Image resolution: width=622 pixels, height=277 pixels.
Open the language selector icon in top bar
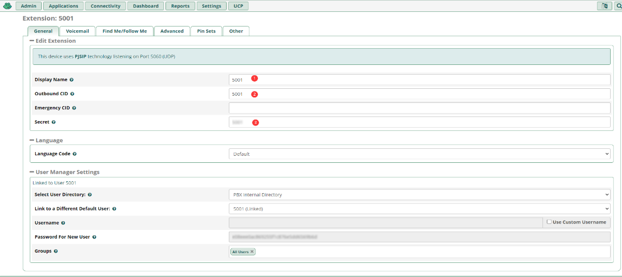[605, 6]
